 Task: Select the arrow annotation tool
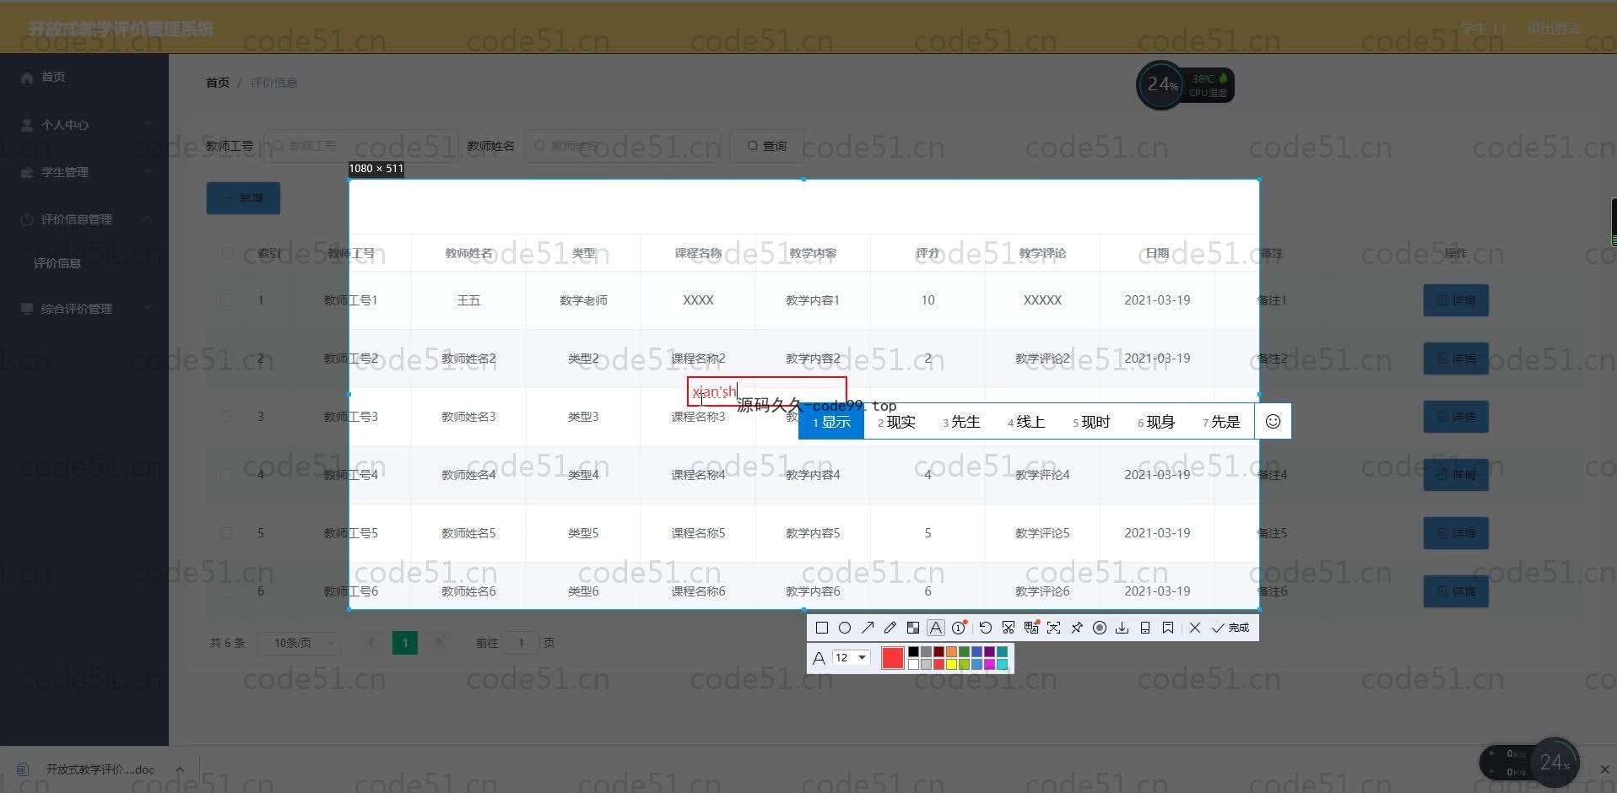coord(867,628)
